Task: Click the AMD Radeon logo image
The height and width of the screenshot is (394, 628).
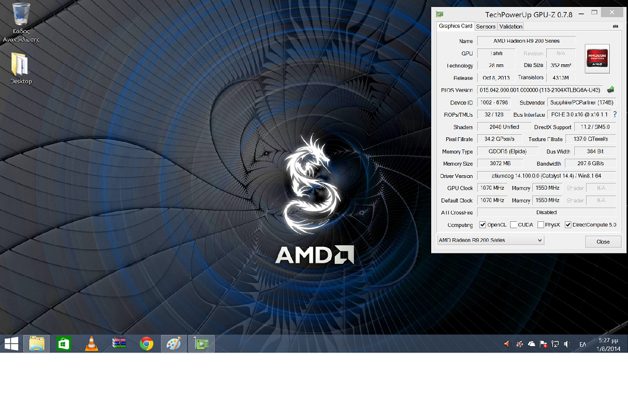Action: pyautogui.click(x=597, y=58)
